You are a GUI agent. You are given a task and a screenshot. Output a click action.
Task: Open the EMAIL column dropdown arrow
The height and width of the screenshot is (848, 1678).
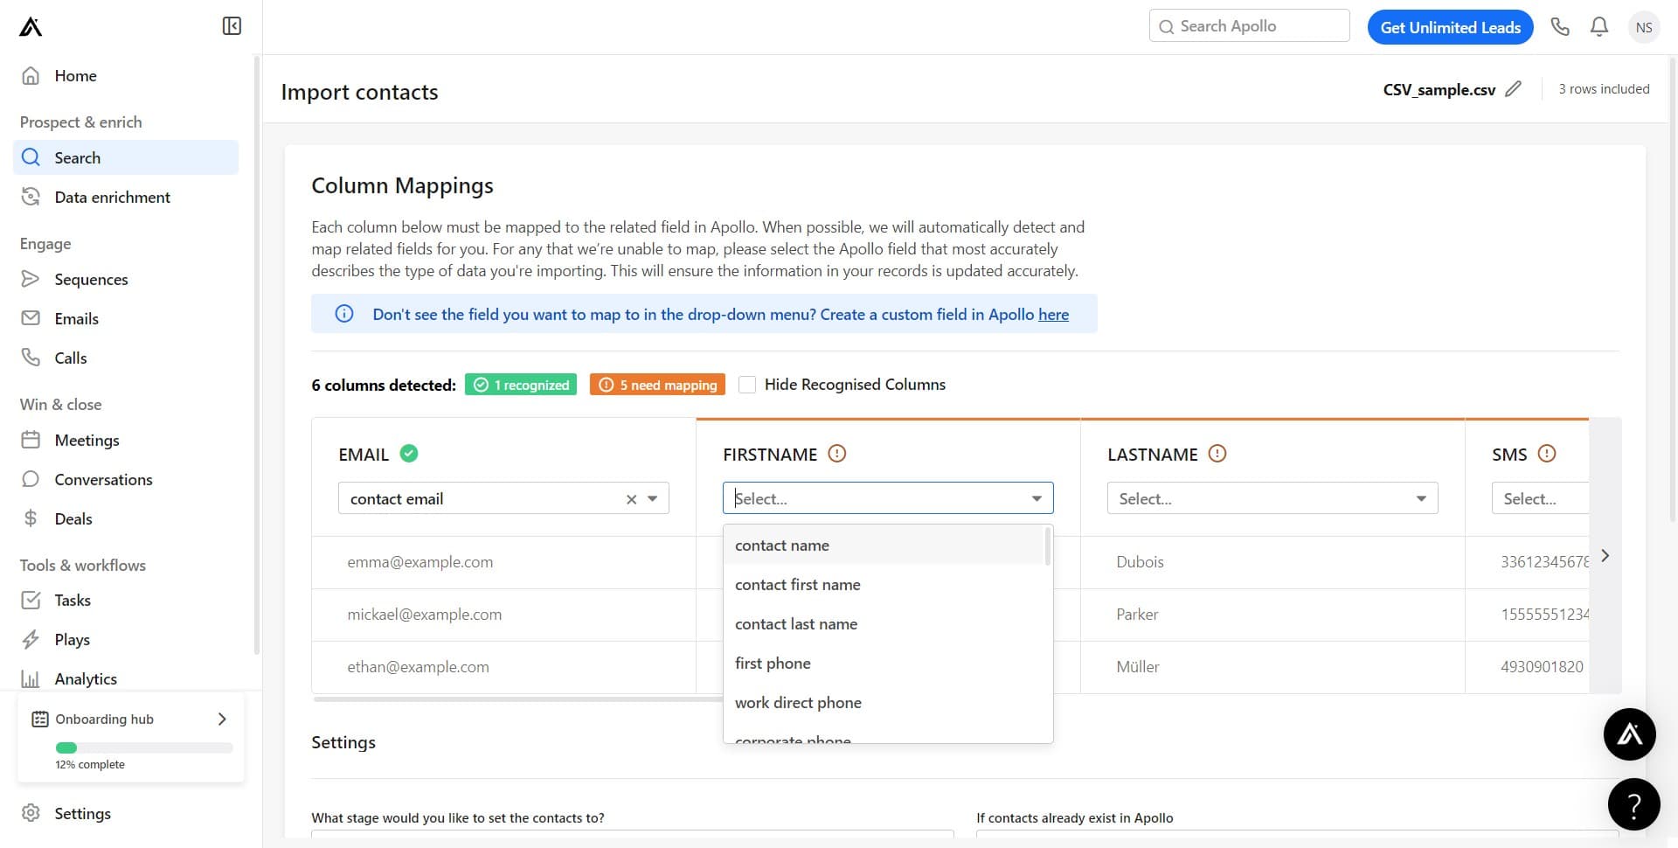click(653, 499)
